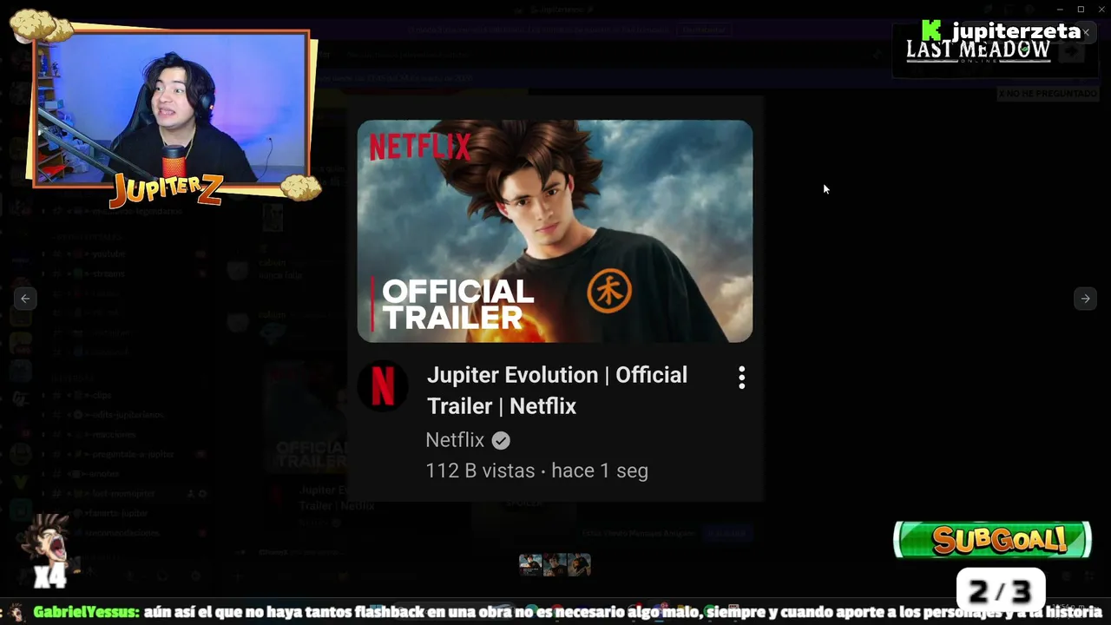Maximize the Discord window
Screen dimensions: 1111x625
(x=1081, y=10)
